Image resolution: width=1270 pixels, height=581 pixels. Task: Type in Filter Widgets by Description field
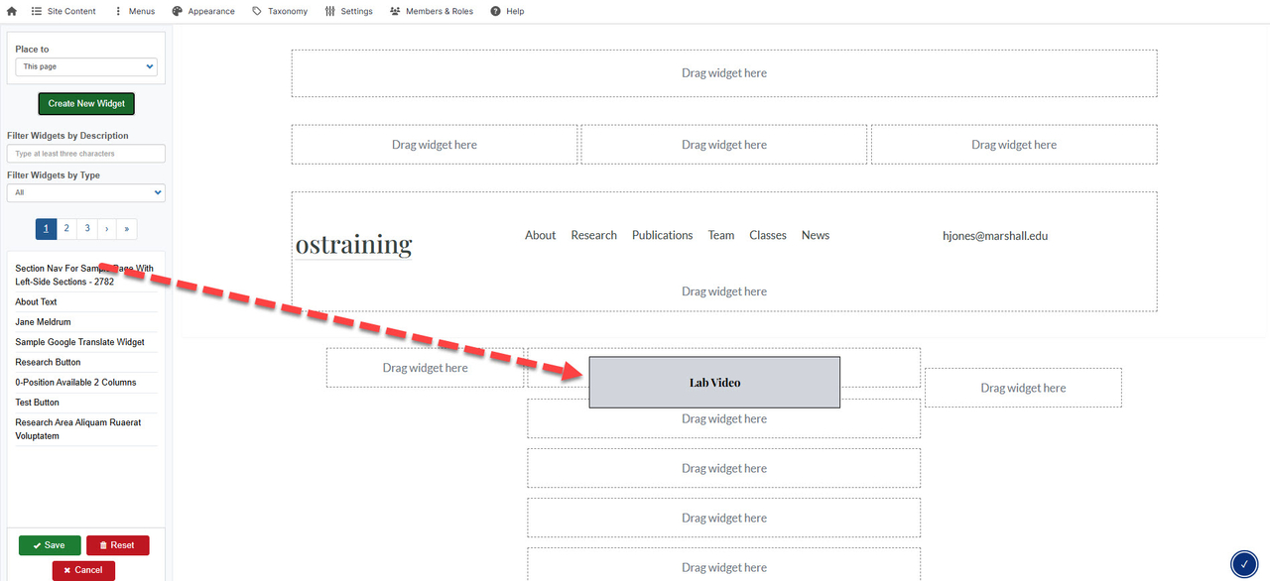[86, 154]
